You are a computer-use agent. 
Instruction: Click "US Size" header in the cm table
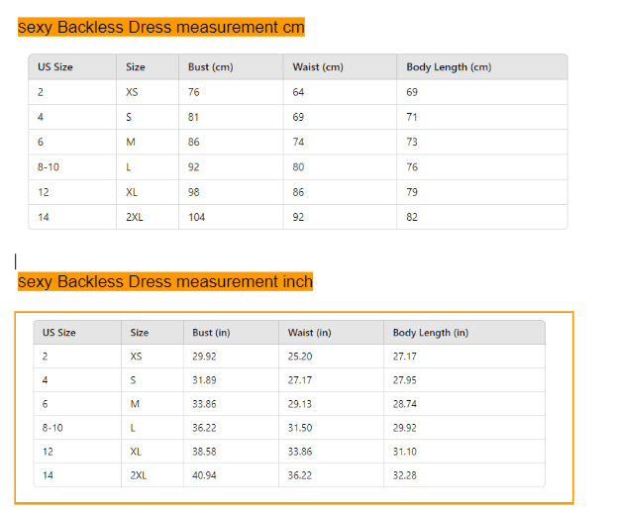pyautogui.click(x=55, y=67)
